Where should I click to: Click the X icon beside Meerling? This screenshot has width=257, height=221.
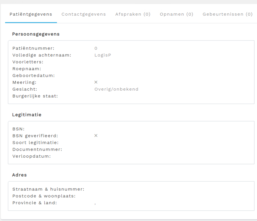click(96, 82)
